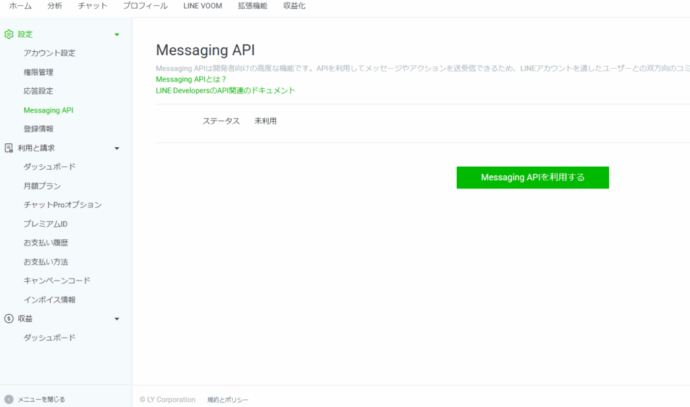Image resolution: width=690 pixels, height=407 pixels.
Task: Open the LINE VOOM tab
Action: pyautogui.click(x=202, y=5)
